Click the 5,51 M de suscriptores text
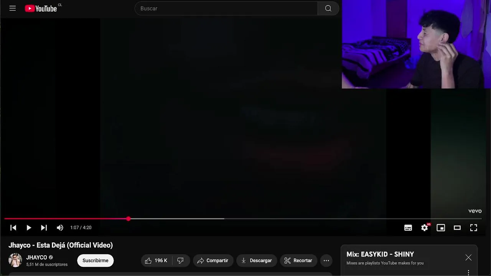 [x=47, y=264]
